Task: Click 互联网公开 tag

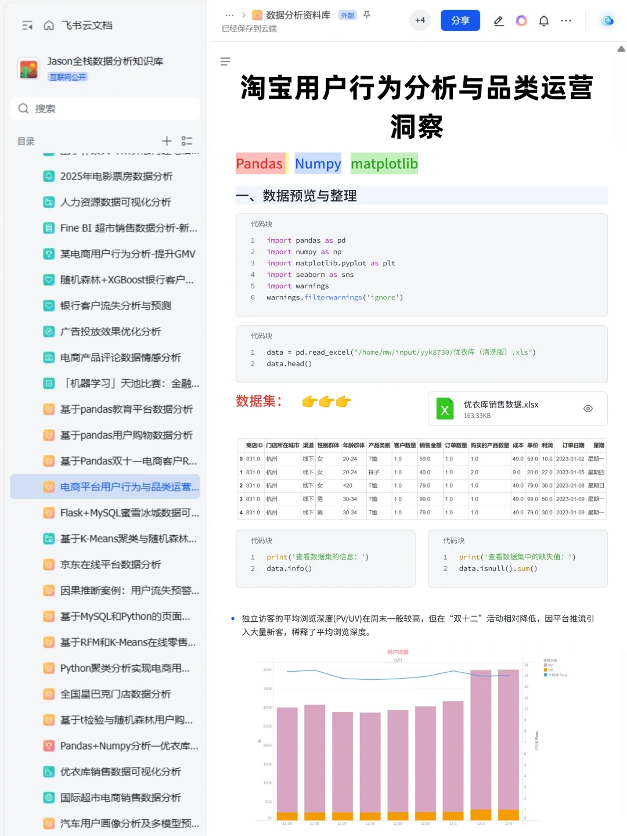Action: 68,77
